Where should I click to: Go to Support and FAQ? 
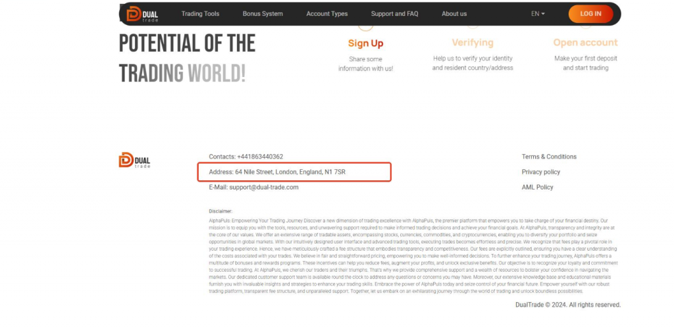[x=395, y=14]
